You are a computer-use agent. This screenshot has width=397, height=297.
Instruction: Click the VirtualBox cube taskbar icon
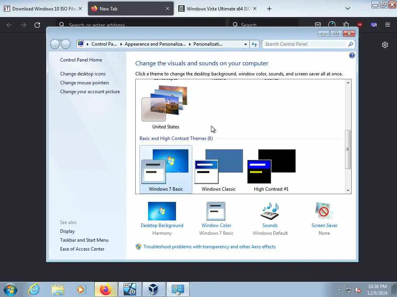(154, 289)
